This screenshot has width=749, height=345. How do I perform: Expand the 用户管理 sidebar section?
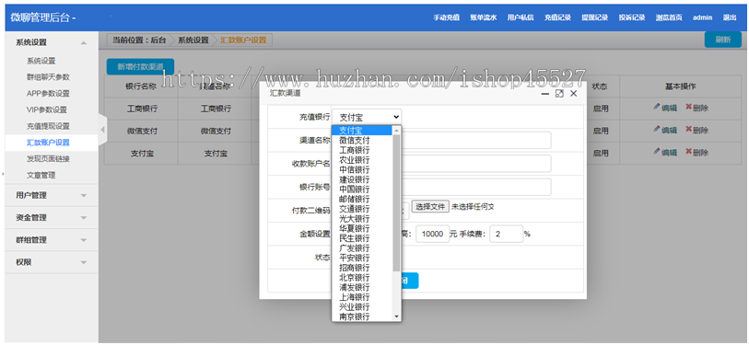(x=84, y=196)
